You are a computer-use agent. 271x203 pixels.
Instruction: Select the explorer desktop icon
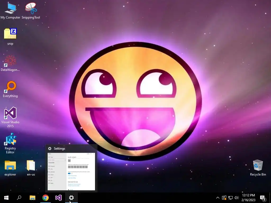[x=10, y=168]
